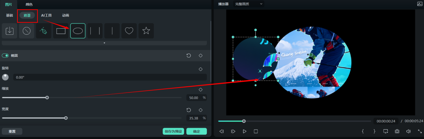Image resolution: width=424 pixels, height=139 pixels.
Task: Click the volume speaker icon
Action: 408,131
